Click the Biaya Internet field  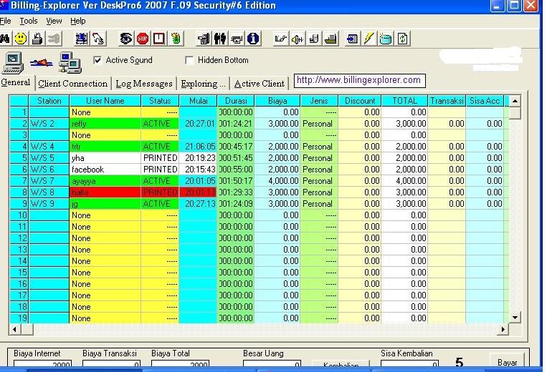42,363
